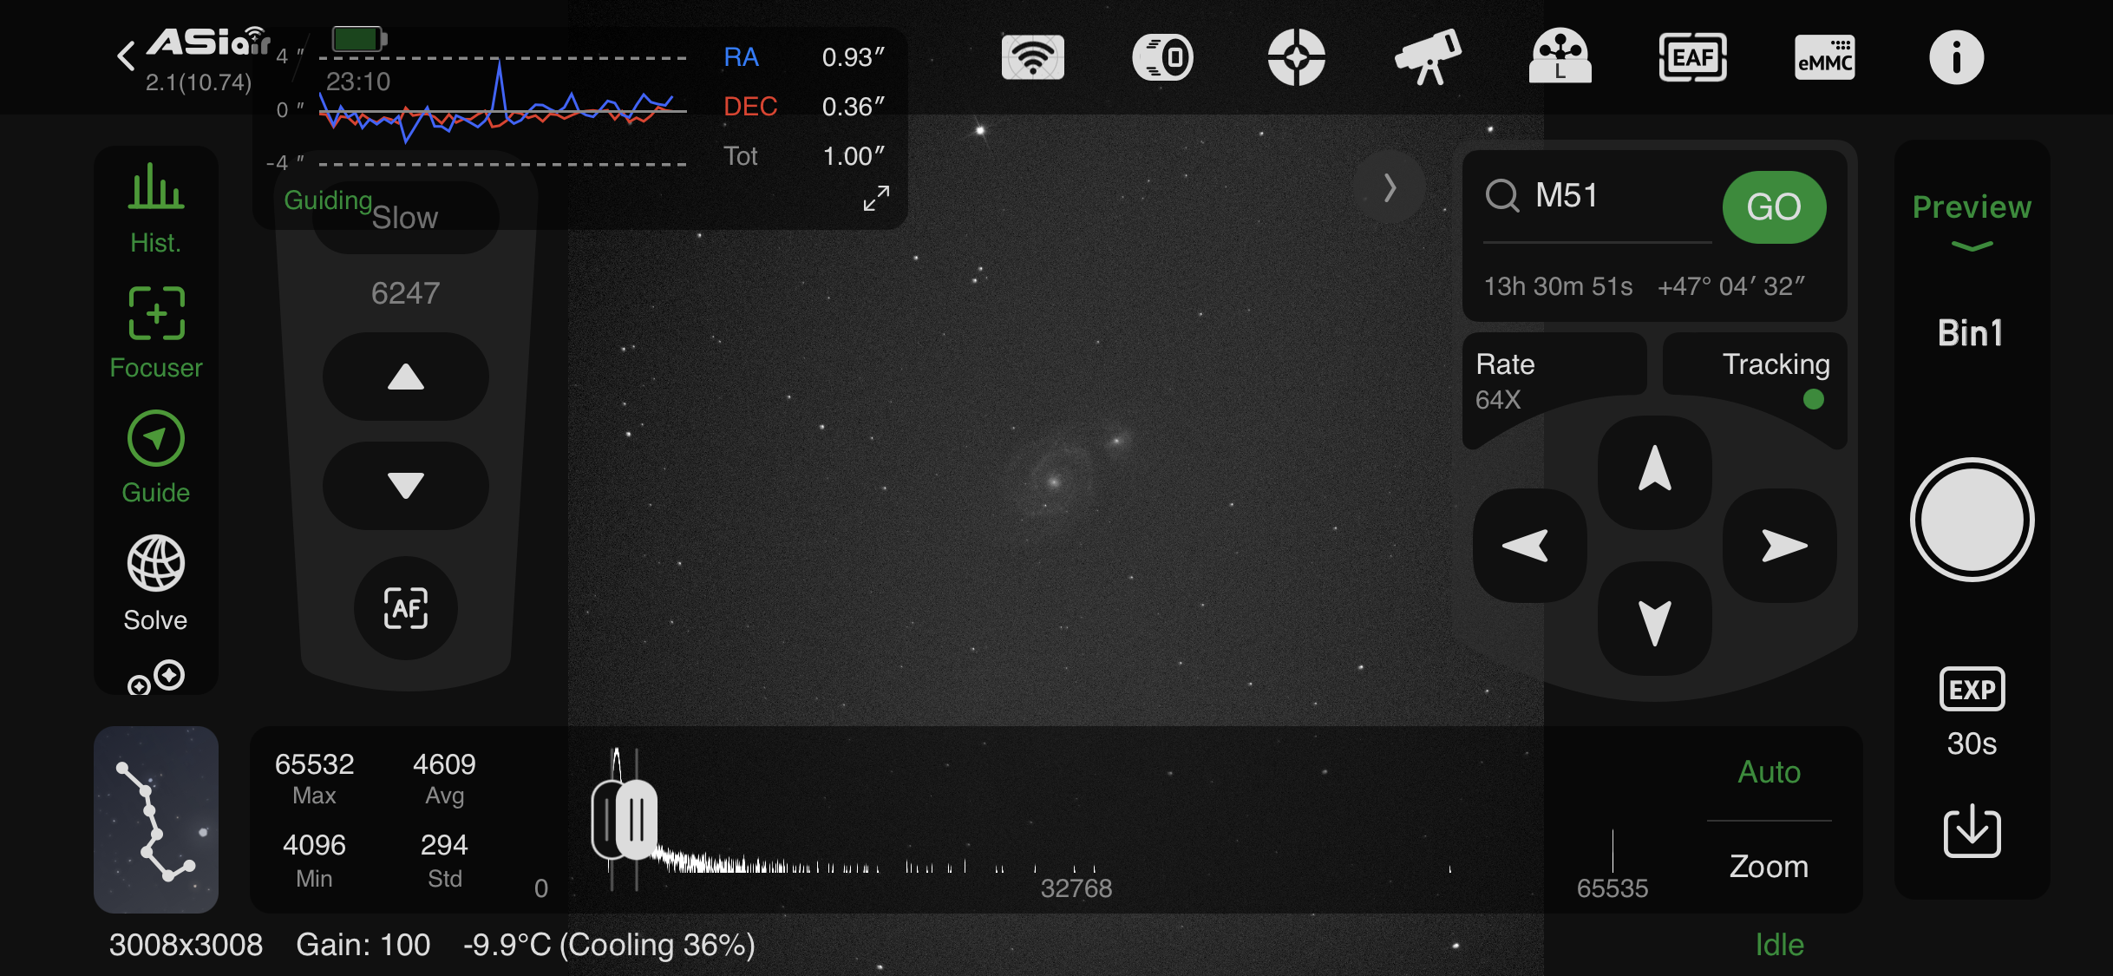Open telescope mount settings
Image resolution: width=2113 pixels, height=976 pixels.
[x=1428, y=57]
